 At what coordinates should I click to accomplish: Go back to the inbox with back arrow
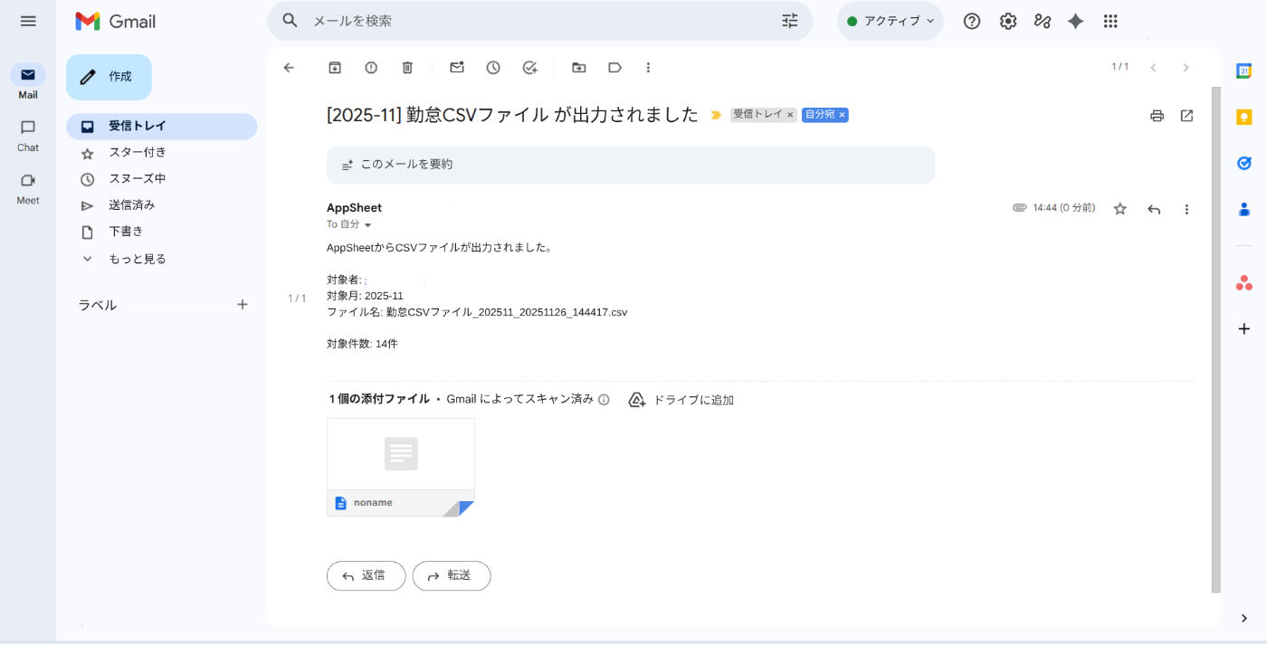pos(289,67)
